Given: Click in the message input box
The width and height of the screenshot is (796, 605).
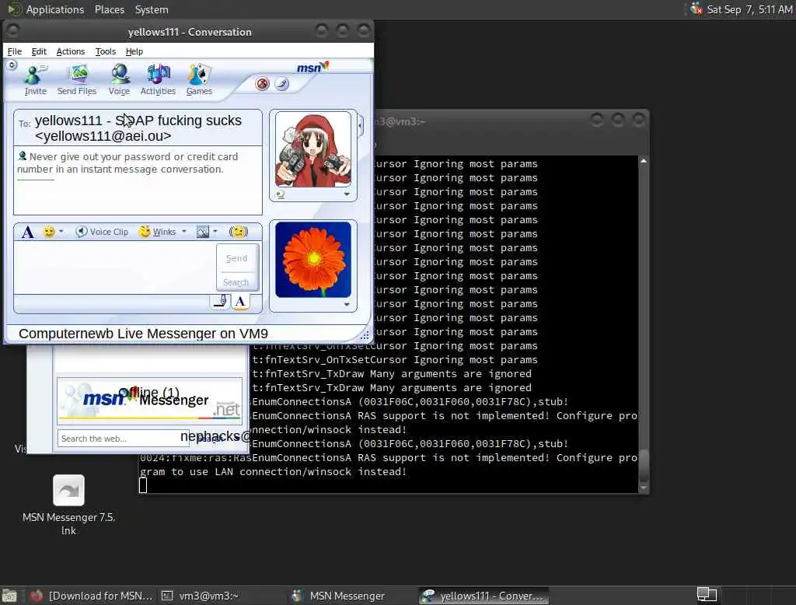Looking at the screenshot, I should pos(115,268).
